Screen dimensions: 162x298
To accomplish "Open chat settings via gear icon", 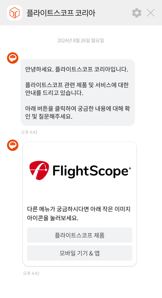I will [137, 13].
